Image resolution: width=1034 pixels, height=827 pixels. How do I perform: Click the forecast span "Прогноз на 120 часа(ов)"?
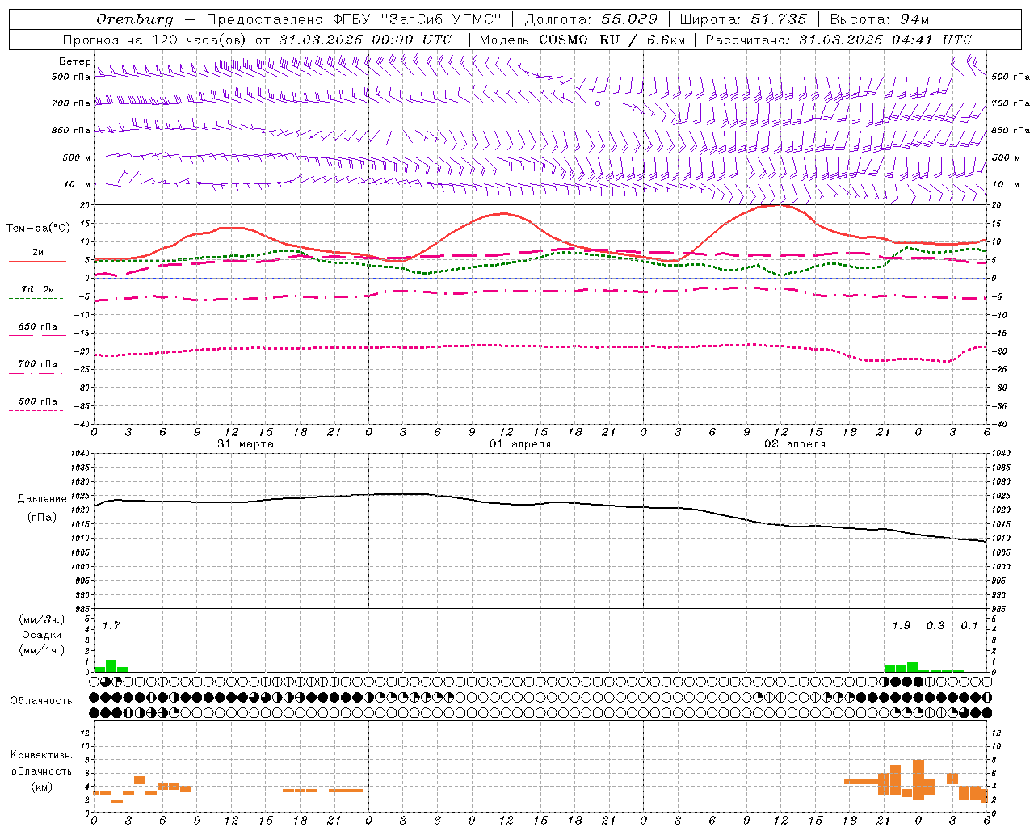155,40
